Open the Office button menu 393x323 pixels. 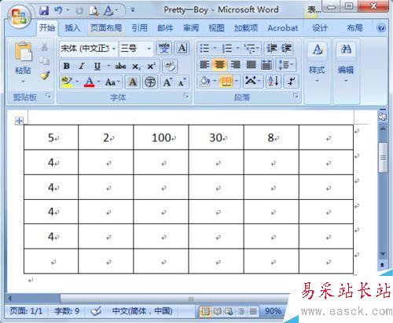20,16
